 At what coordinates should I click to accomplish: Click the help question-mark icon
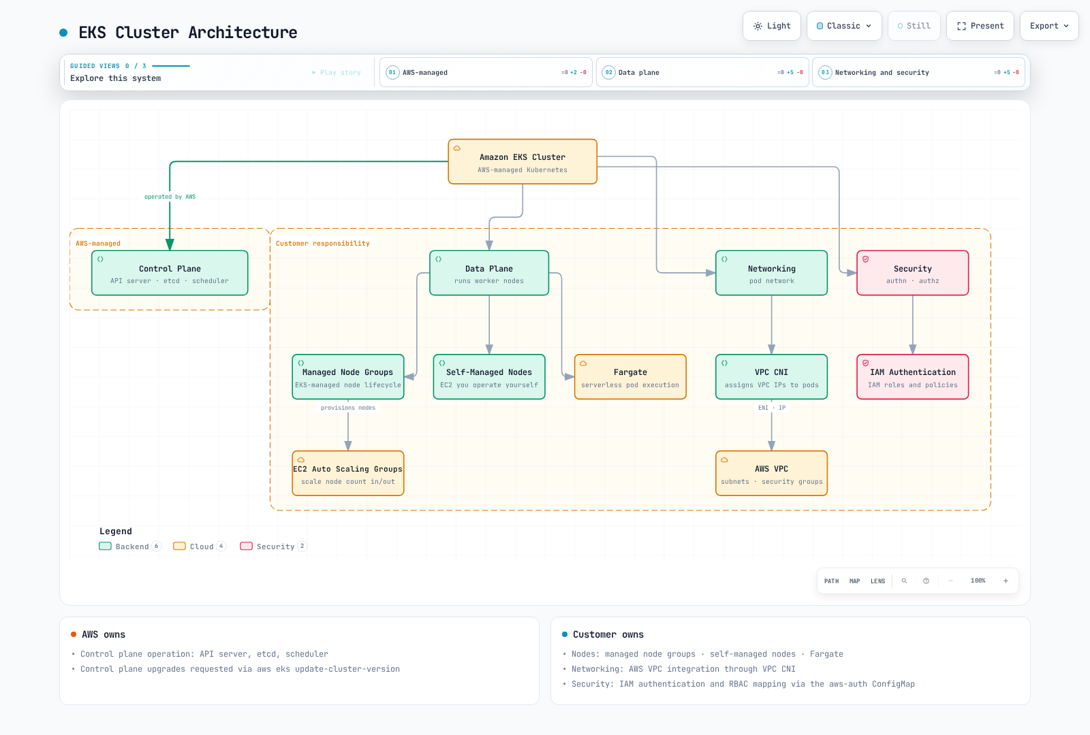[926, 581]
